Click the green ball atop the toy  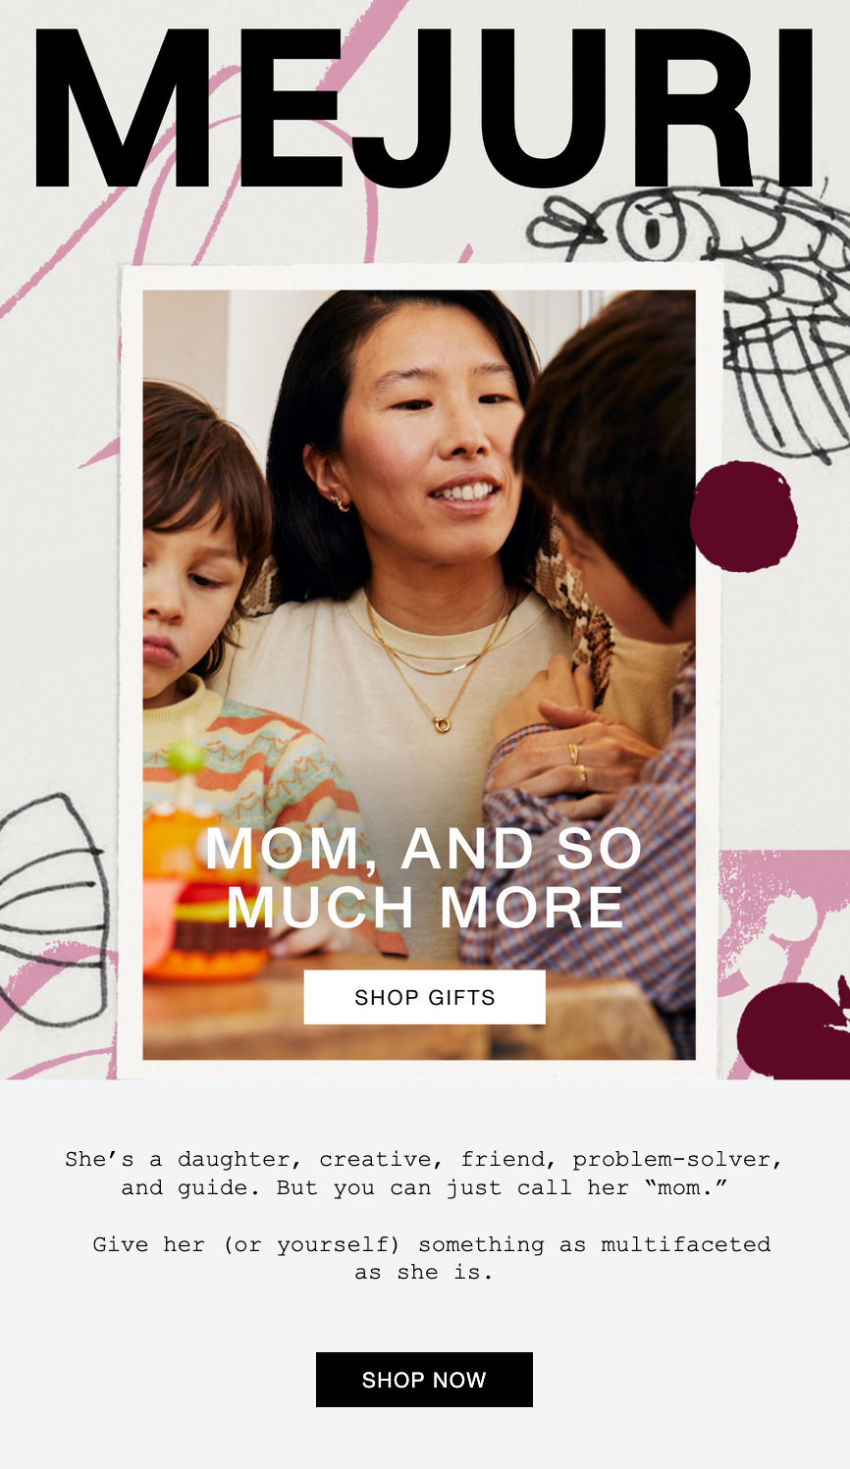(186, 757)
